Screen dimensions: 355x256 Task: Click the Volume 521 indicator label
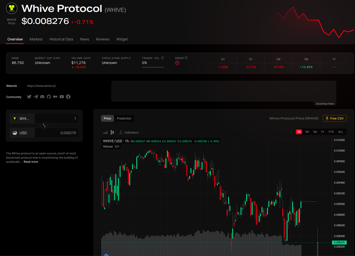[111, 147]
